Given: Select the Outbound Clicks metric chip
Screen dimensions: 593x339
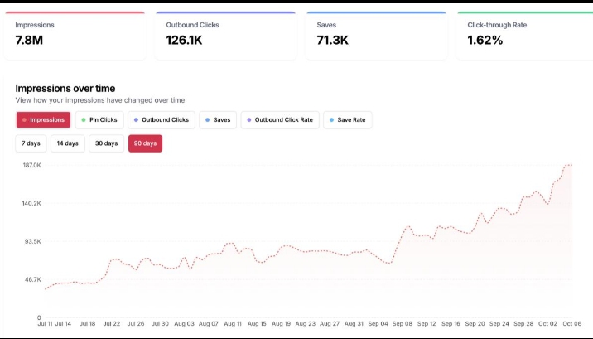Looking at the screenshot, I should point(162,120).
